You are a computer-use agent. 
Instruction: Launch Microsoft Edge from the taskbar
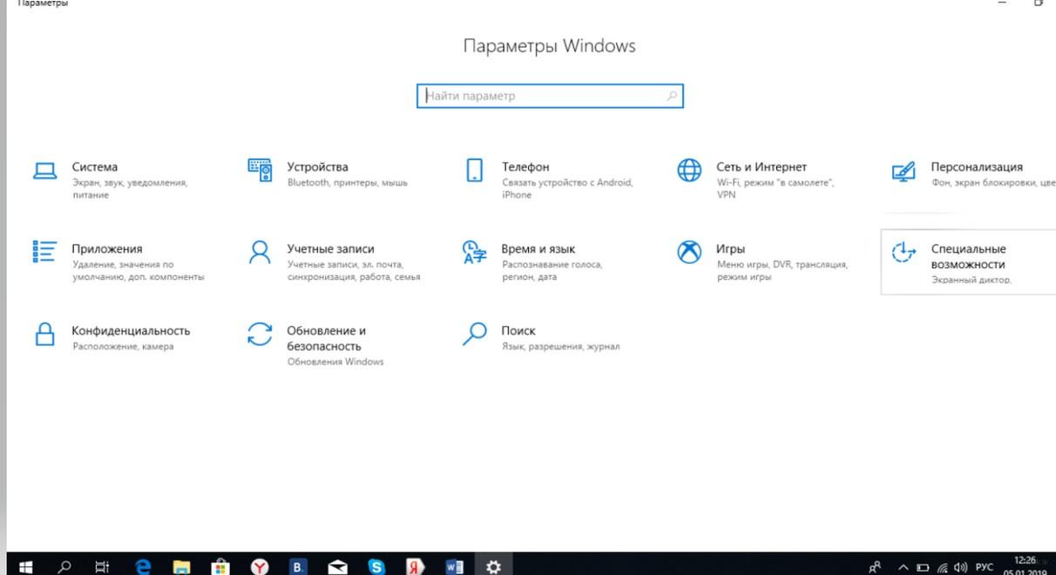144,566
